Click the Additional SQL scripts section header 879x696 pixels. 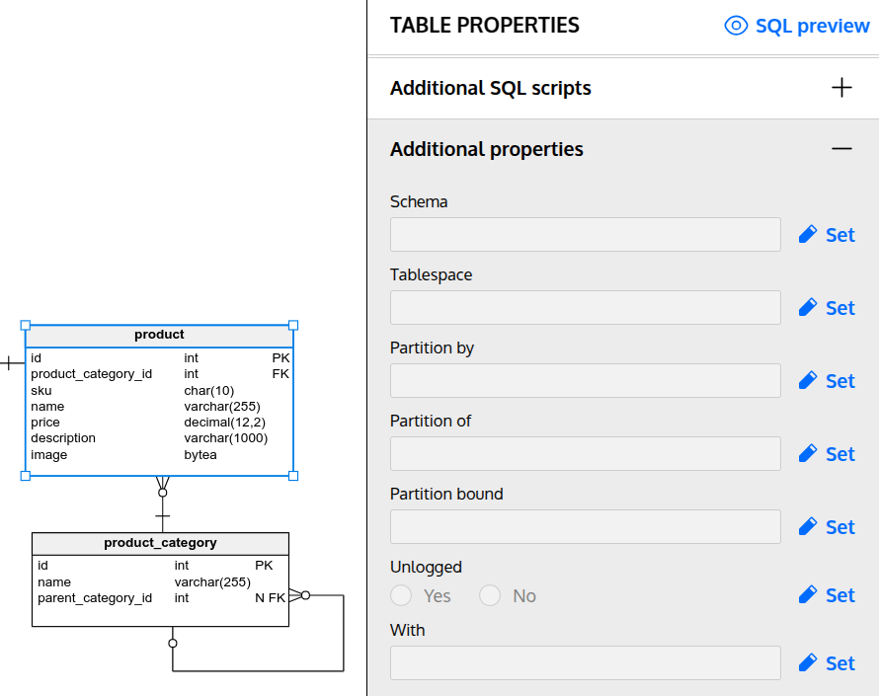491,88
